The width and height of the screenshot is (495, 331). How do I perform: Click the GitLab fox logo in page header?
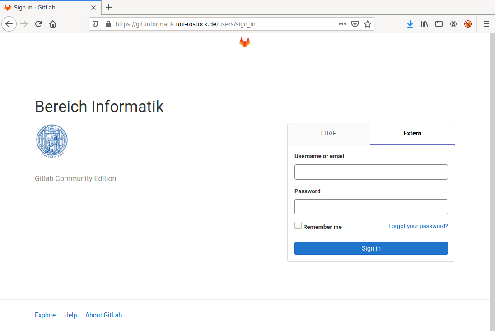tap(244, 42)
